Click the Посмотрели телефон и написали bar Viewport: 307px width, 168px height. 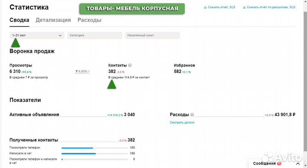pos(95,159)
